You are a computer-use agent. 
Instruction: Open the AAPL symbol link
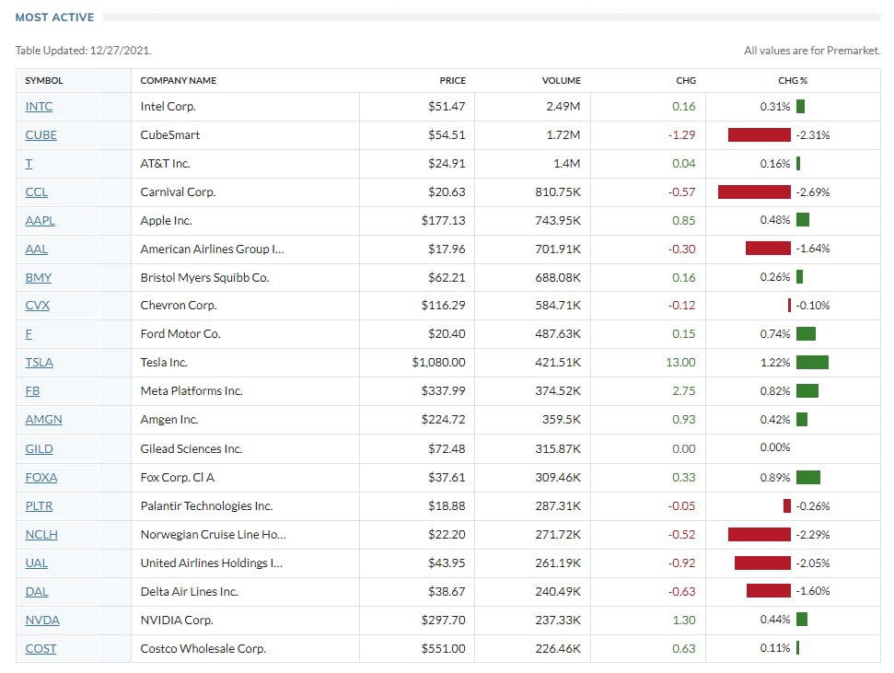click(x=39, y=221)
